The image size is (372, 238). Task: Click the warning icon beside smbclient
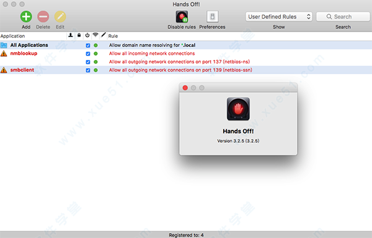coord(4,70)
